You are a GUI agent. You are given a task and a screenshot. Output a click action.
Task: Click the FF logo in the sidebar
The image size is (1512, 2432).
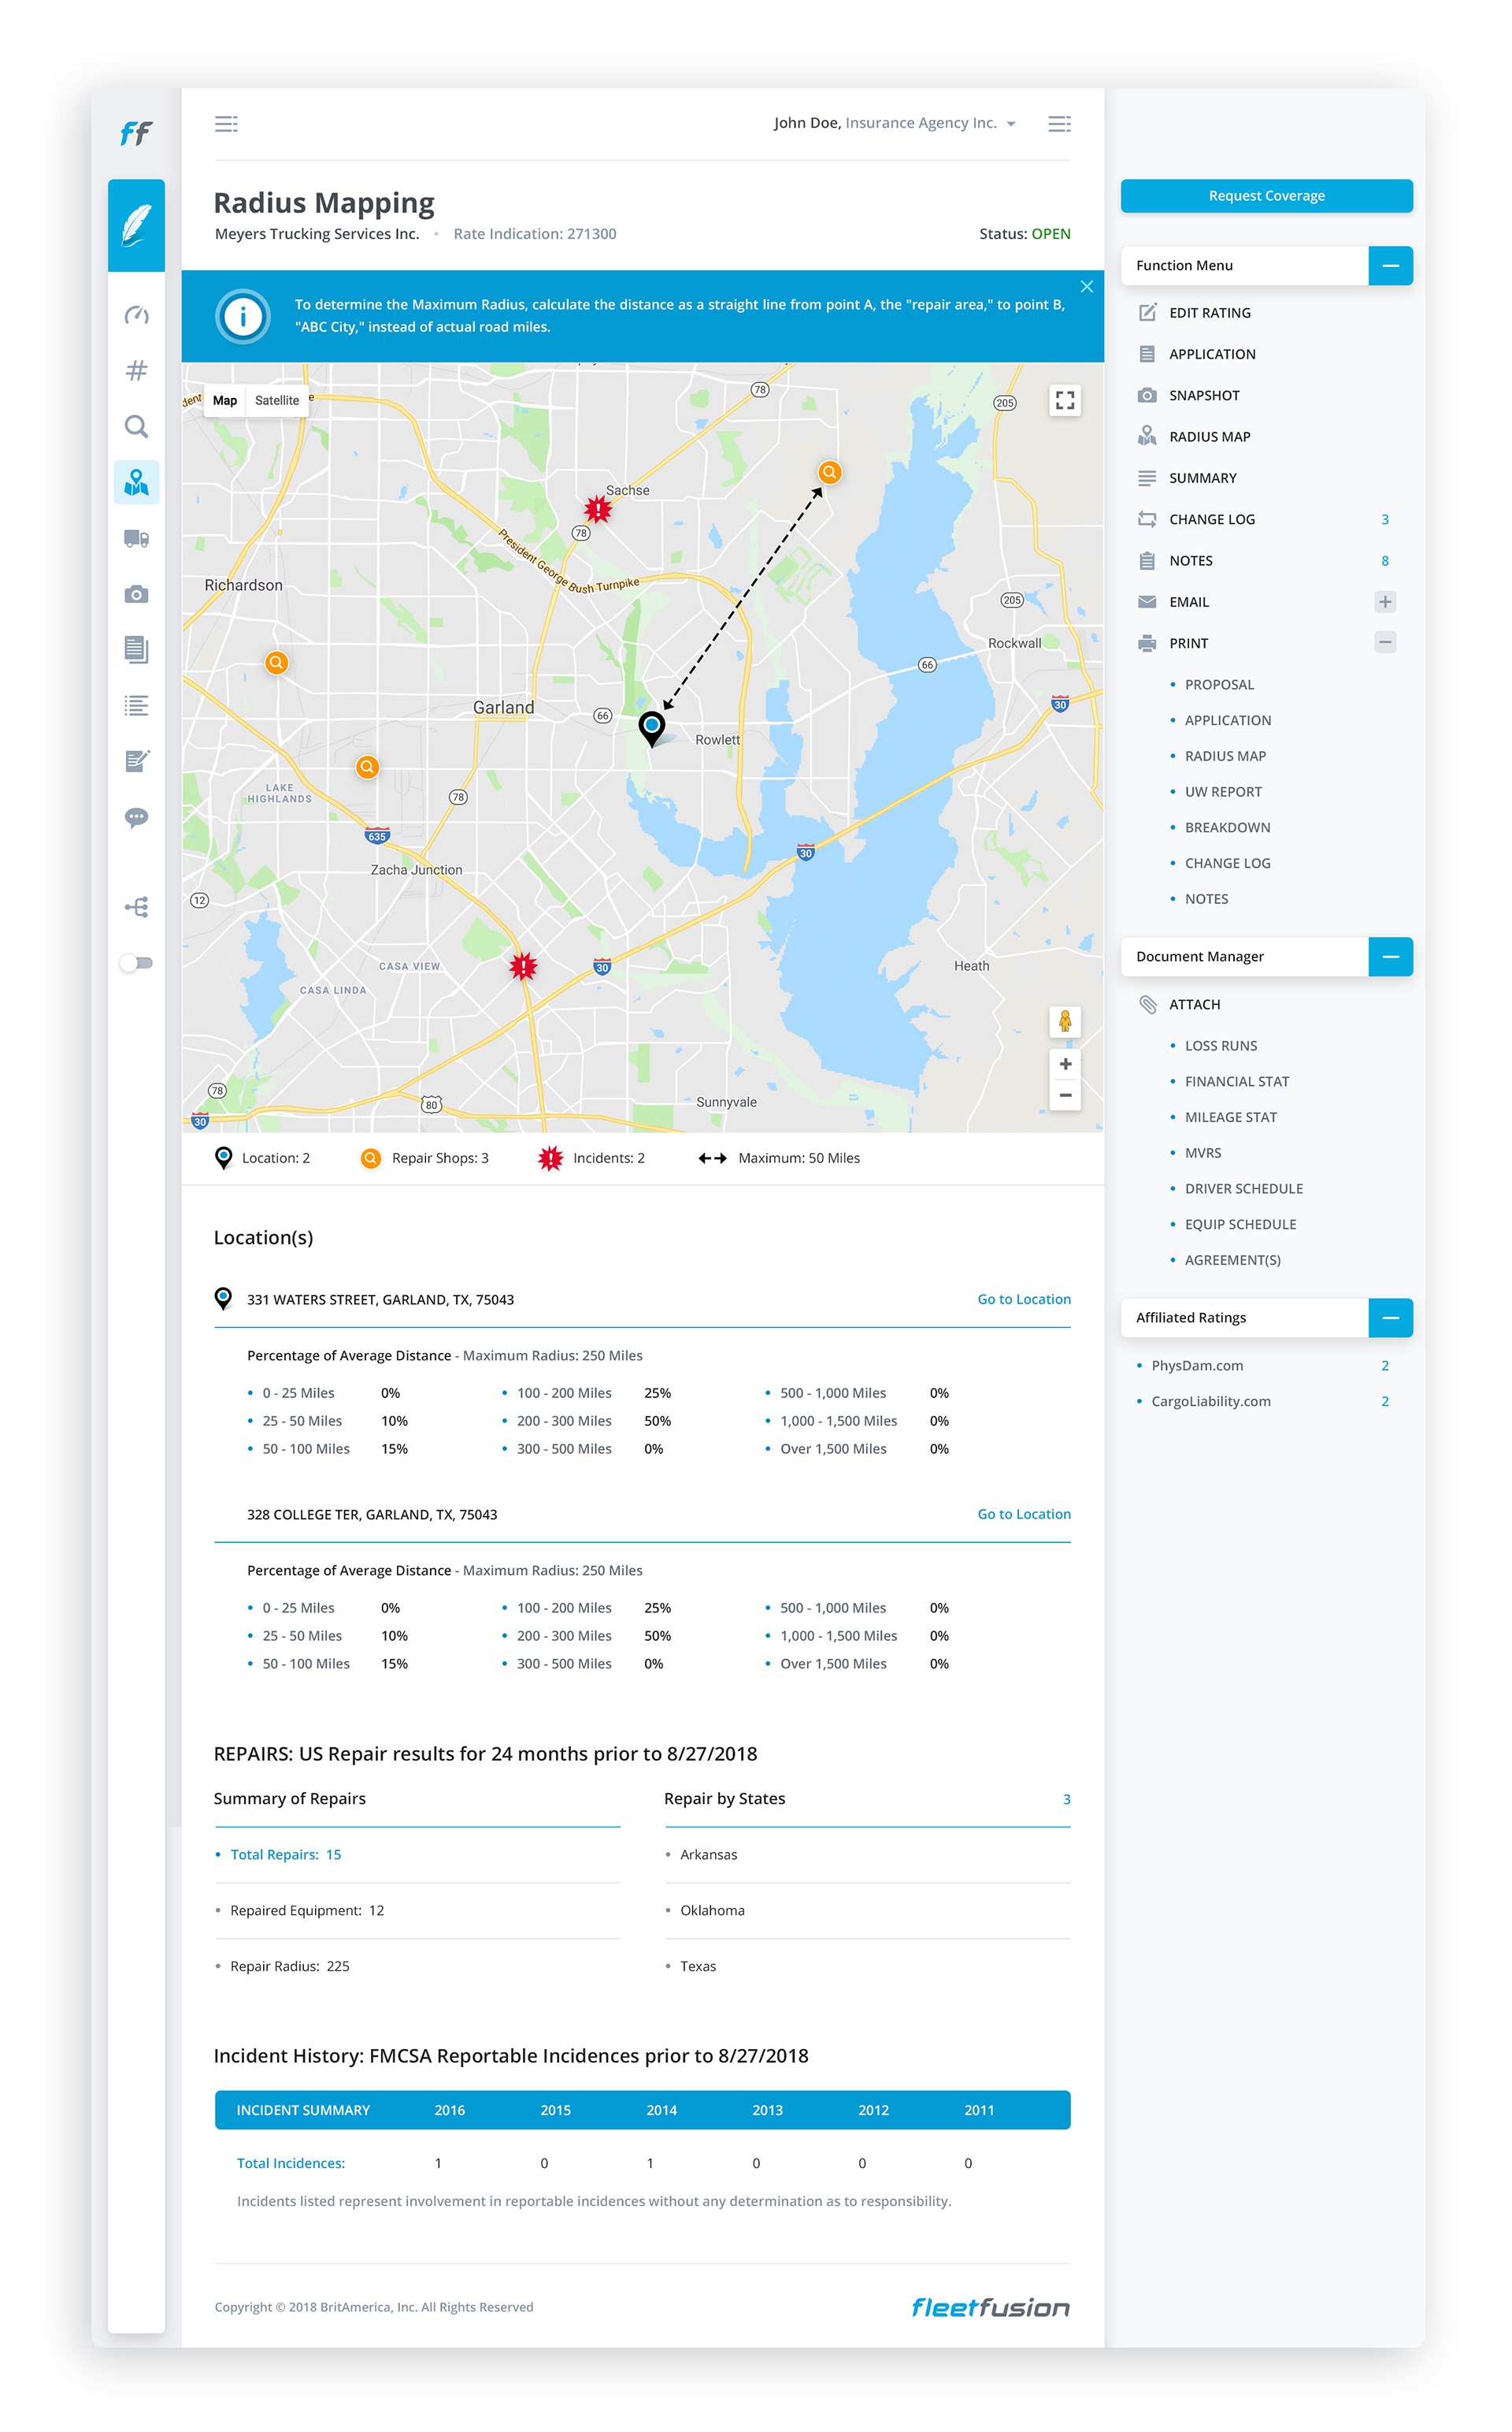pyautogui.click(x=136, y=132)
